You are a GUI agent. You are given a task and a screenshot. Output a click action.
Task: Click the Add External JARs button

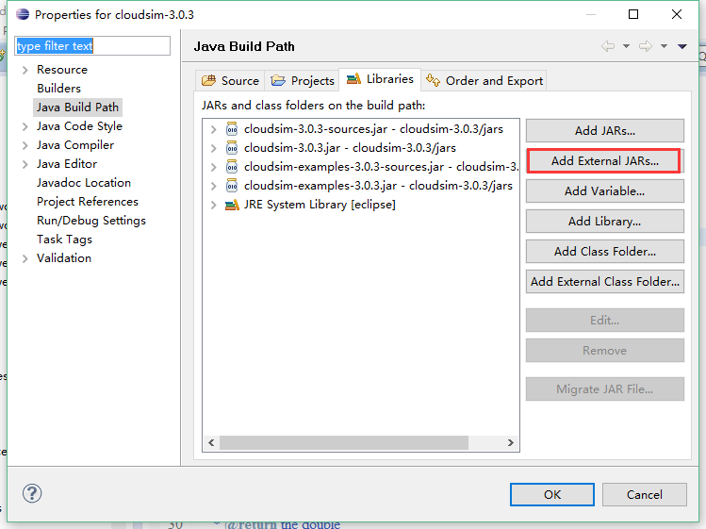click(604, 161)
